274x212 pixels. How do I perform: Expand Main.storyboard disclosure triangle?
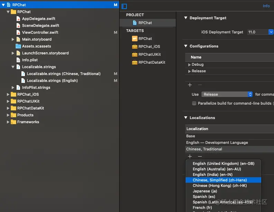click(13, 39)
